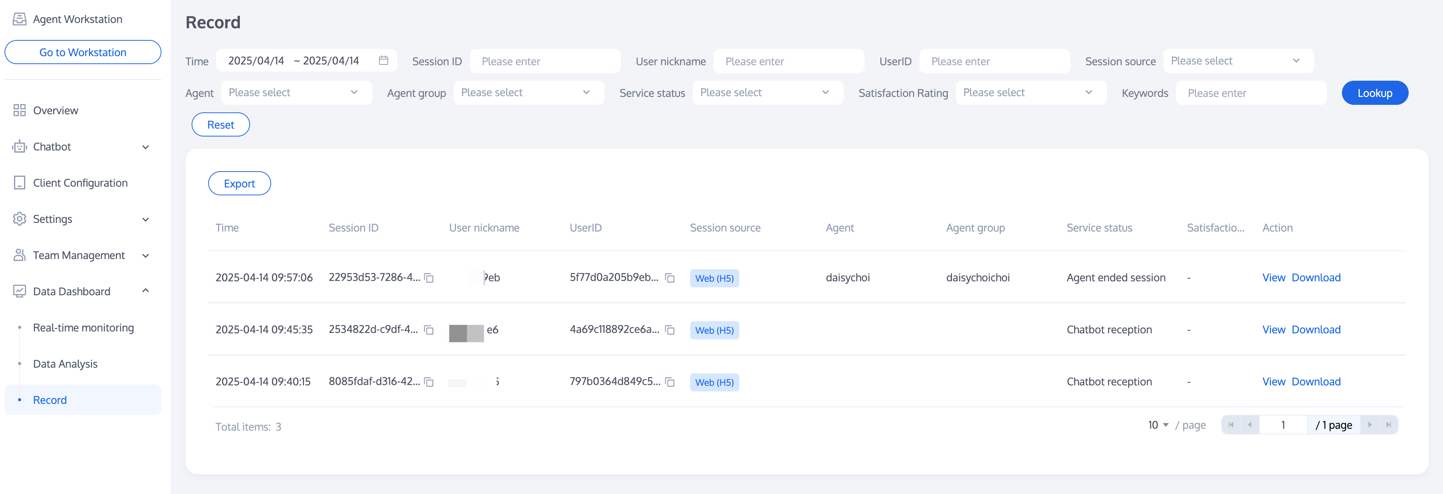Go to first page arrow icon

click(1231, 425)
